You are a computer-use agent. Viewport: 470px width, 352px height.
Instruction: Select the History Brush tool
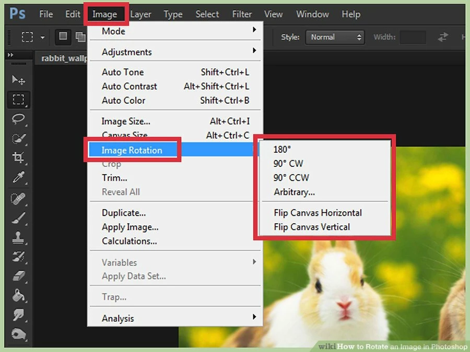19,257
